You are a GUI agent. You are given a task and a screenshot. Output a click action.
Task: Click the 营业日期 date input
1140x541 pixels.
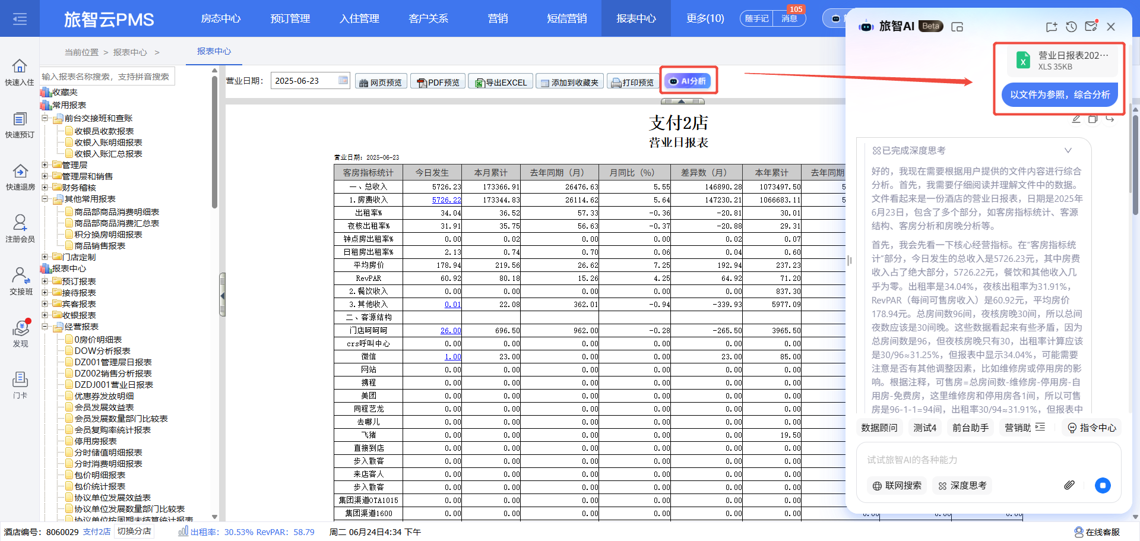(310, 81)
